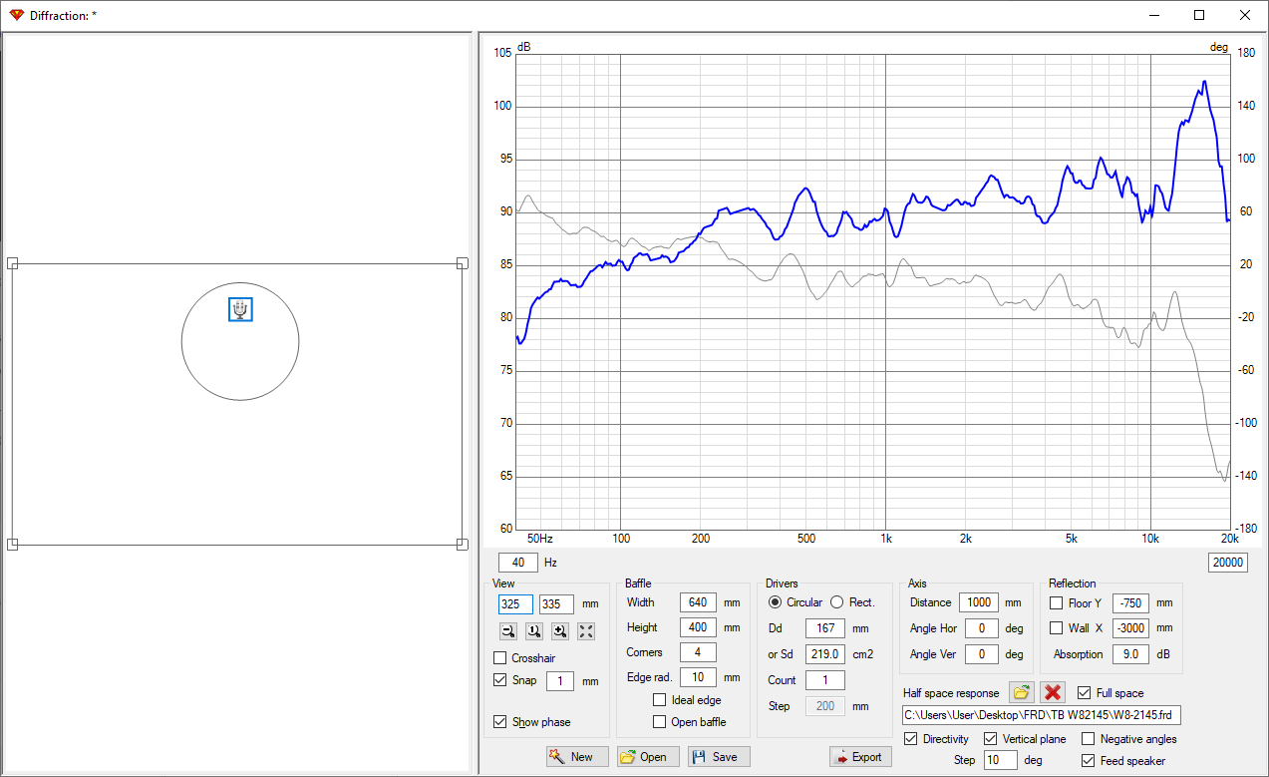Click the Absorption field showing 9.0

pyautogui.click(x=1130, y=654)
